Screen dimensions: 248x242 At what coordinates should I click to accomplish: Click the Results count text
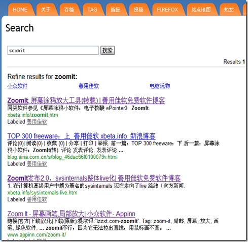[234, 62]
